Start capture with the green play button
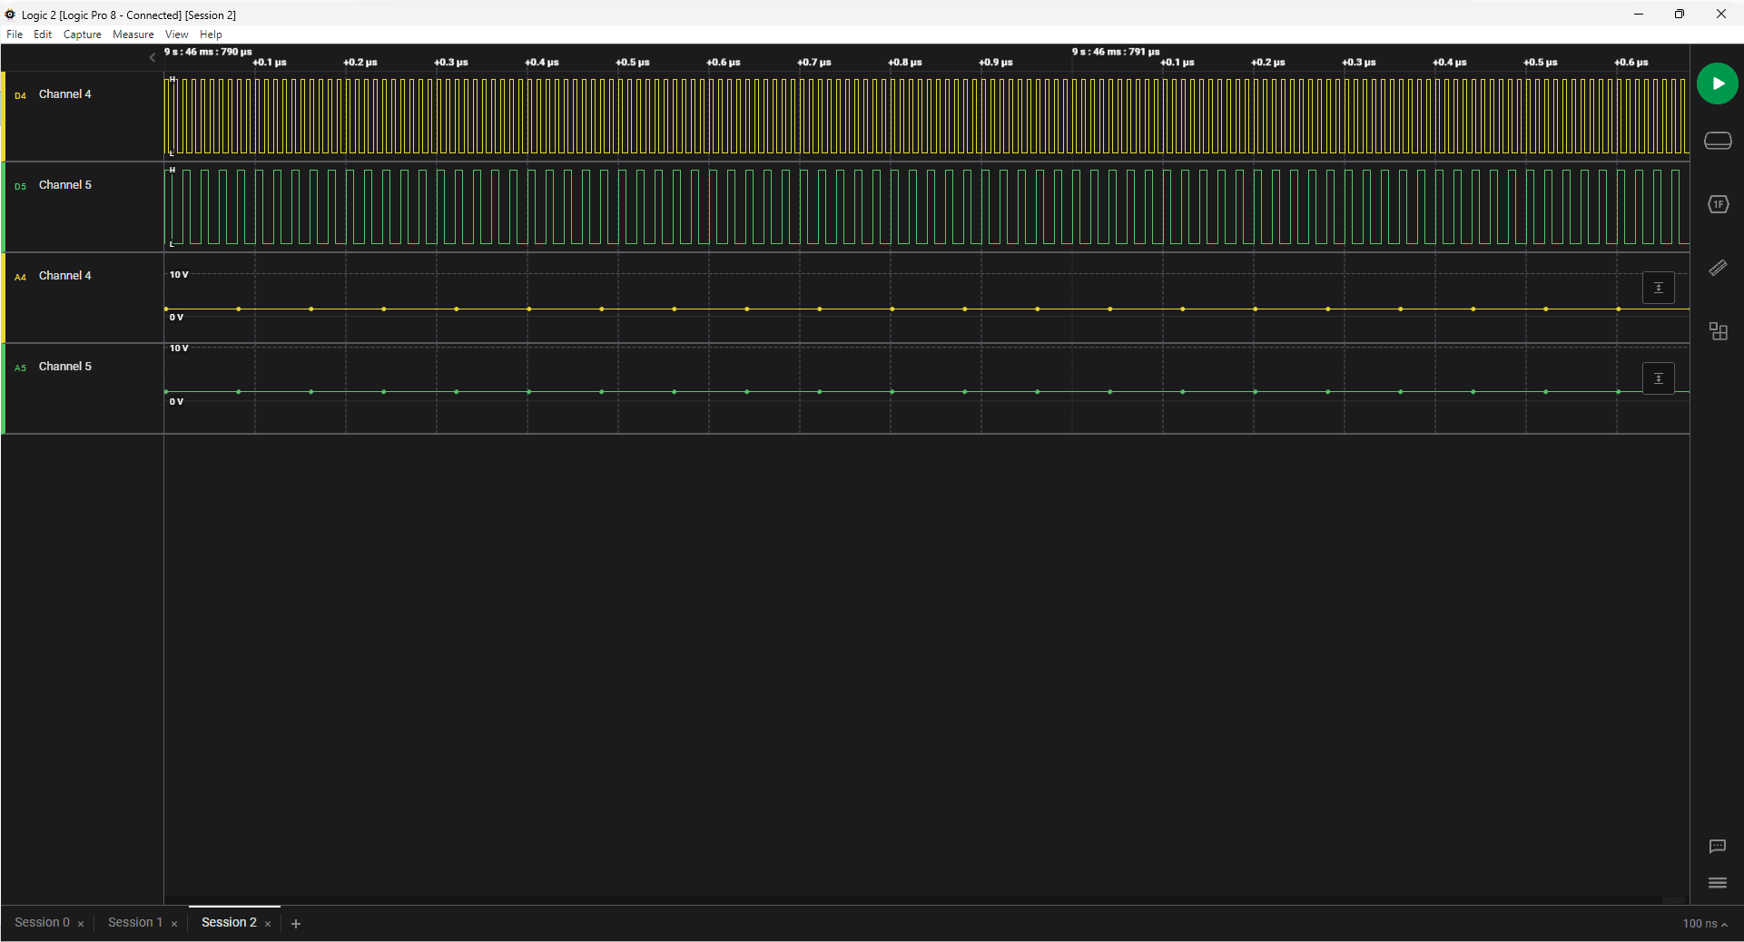 pos(1717,83)
